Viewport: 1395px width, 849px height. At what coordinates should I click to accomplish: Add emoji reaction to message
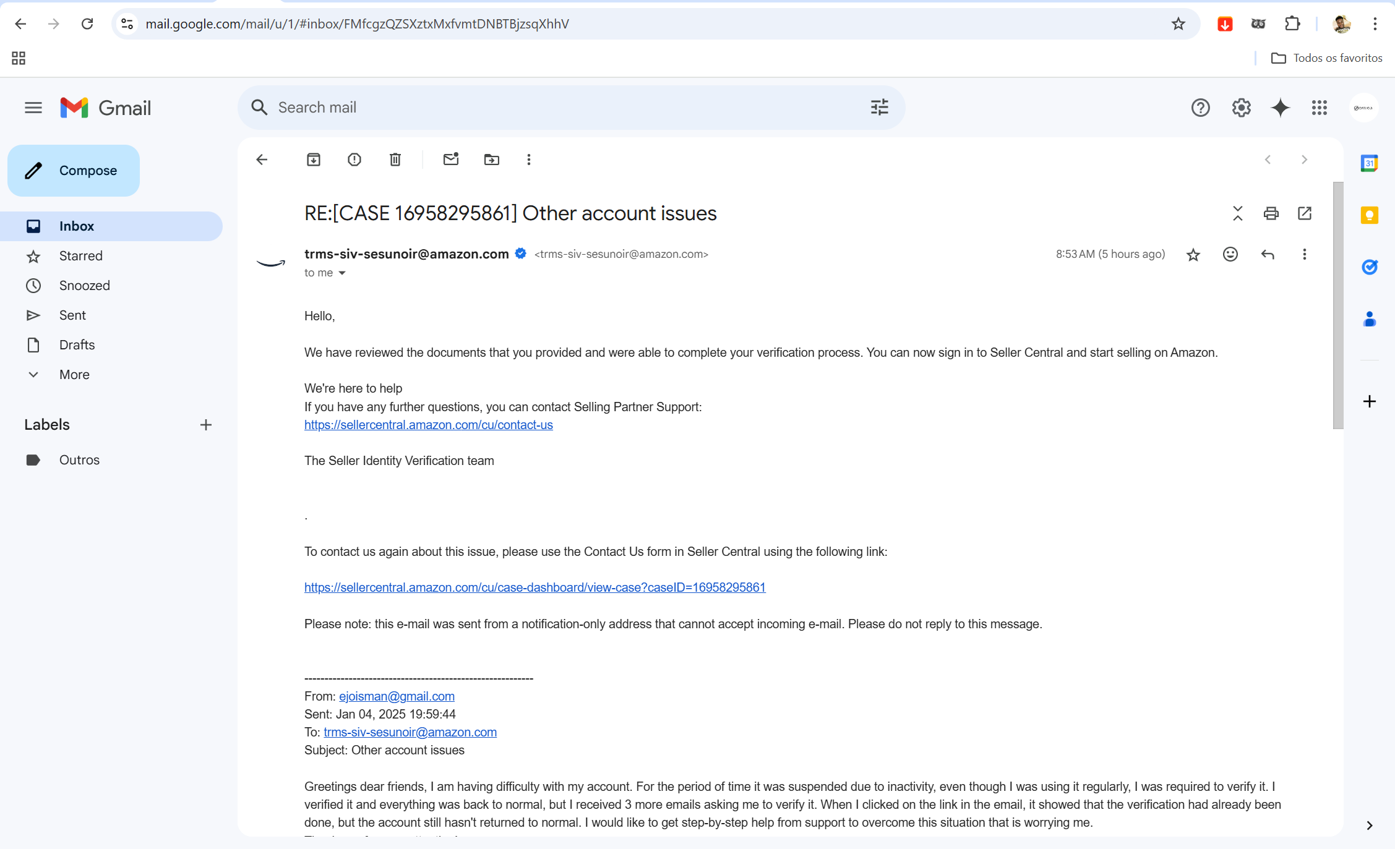[1230, 254]
